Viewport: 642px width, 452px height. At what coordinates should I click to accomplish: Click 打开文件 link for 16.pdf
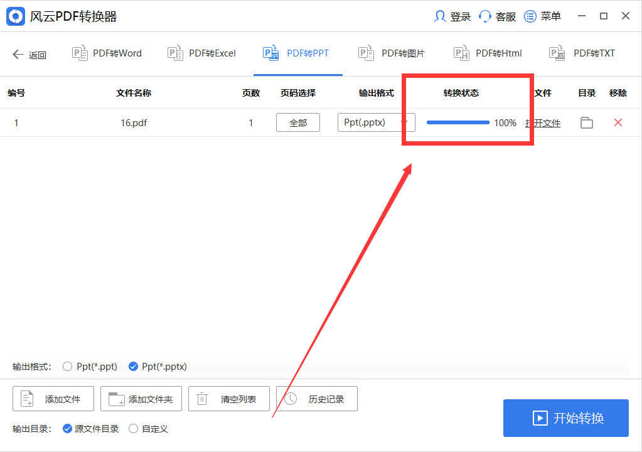(x=543, y=123)
